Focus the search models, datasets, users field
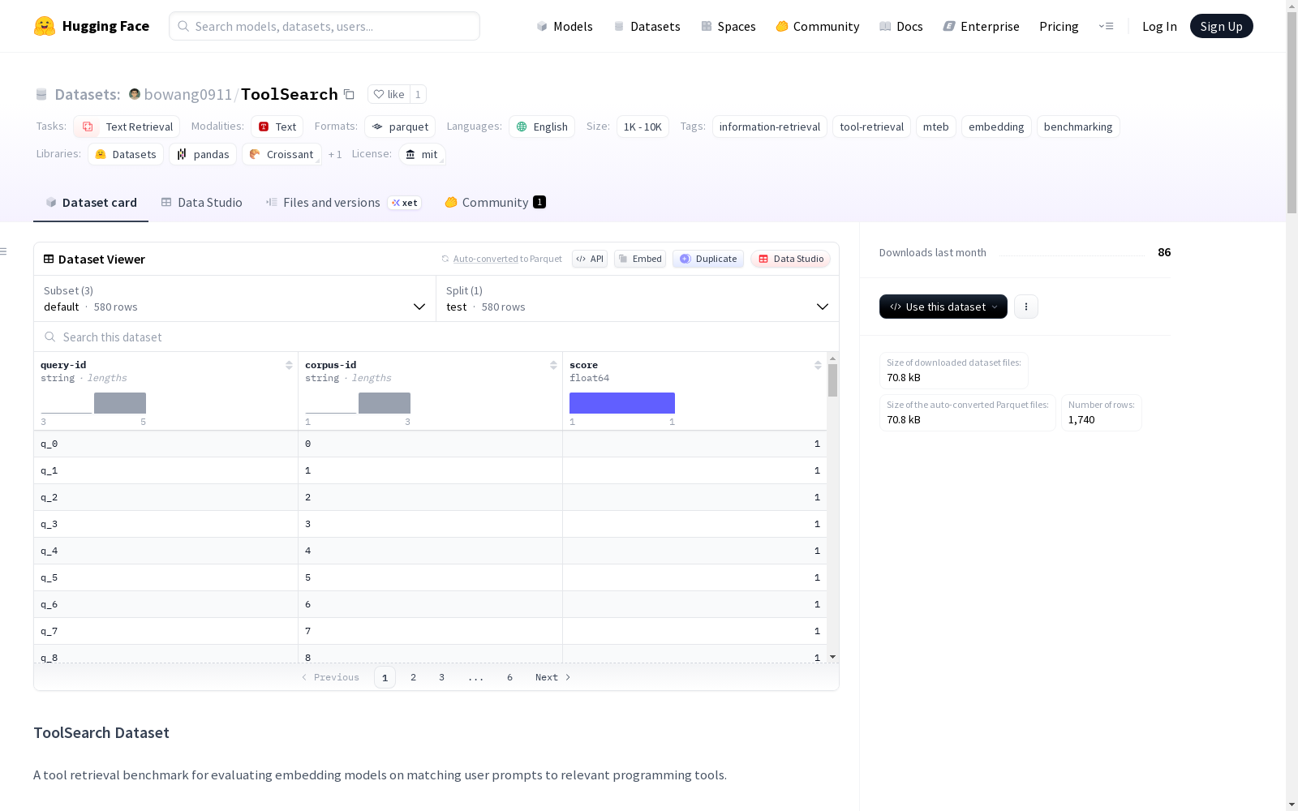Screen dimensions: 1298x811 pyautogui.click(x=324, y=26)
